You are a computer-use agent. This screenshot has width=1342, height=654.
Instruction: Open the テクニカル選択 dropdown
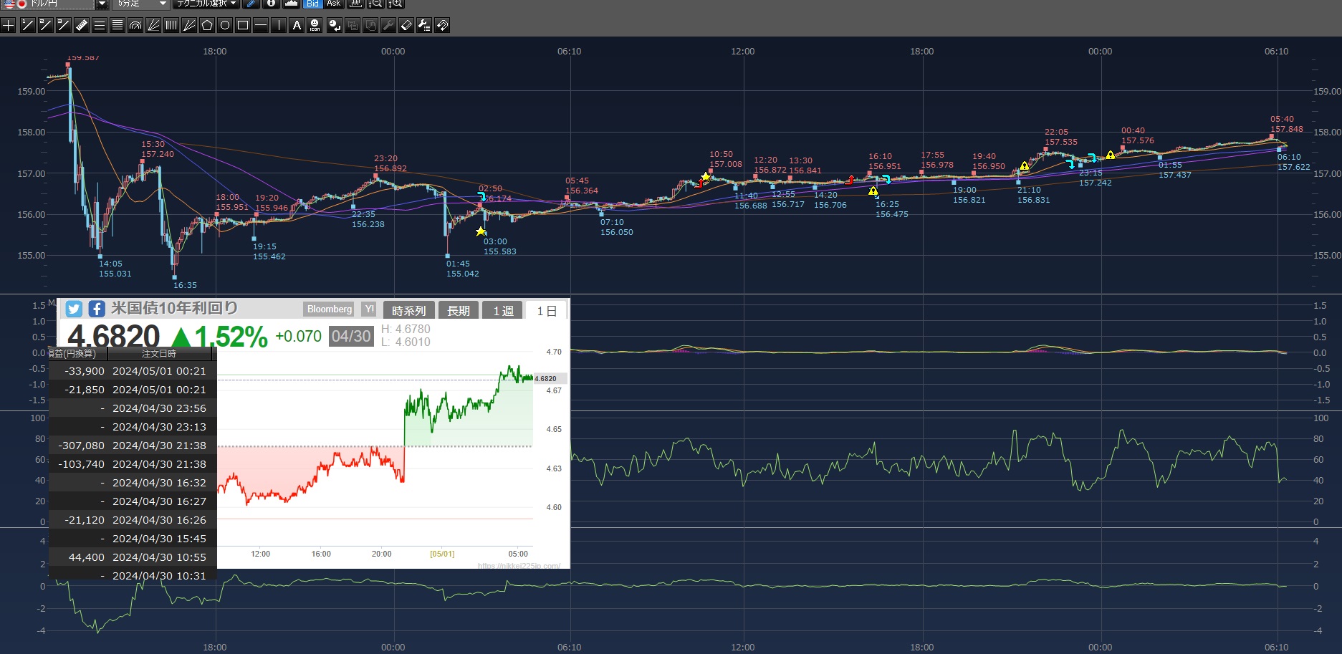[207, 4]
